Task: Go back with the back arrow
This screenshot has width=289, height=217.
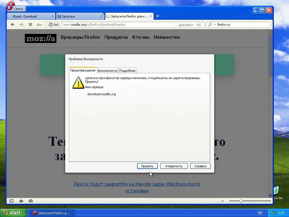Action: click(x=12, y=24)
